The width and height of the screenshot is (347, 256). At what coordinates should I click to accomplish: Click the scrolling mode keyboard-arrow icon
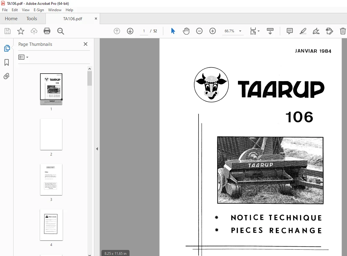pos(270,31)
